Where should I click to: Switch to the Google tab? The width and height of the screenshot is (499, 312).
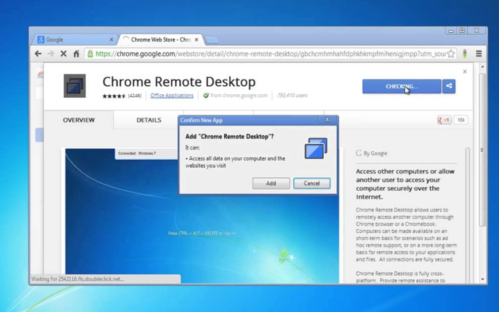pyautogui.click(x=75, y=40)
